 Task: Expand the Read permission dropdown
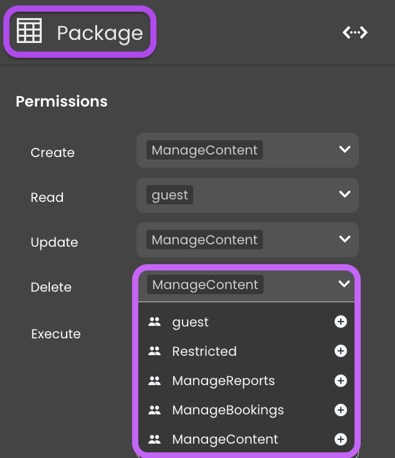coord(345,194)
